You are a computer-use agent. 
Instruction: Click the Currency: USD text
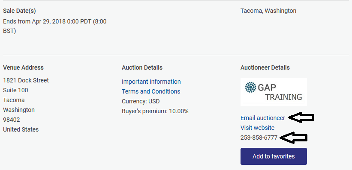(141, 101)
